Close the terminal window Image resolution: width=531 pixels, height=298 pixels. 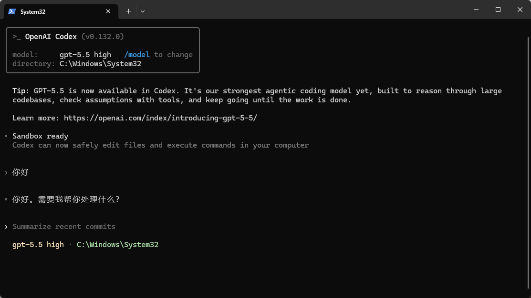(x=520, y=10)
